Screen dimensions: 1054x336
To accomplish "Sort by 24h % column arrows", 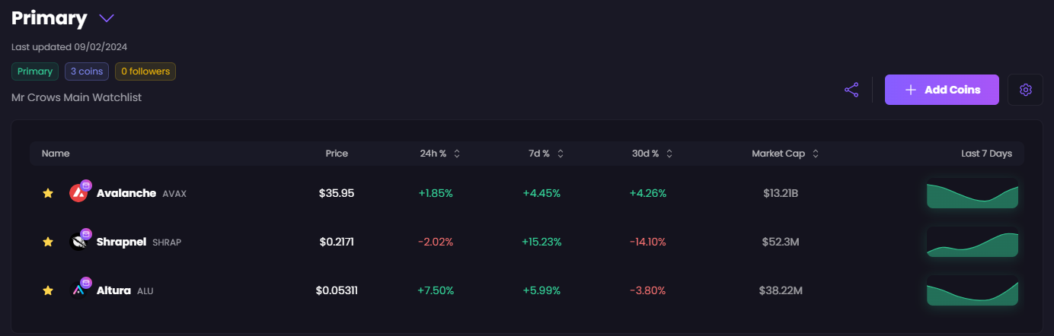I will pos(457,154).
